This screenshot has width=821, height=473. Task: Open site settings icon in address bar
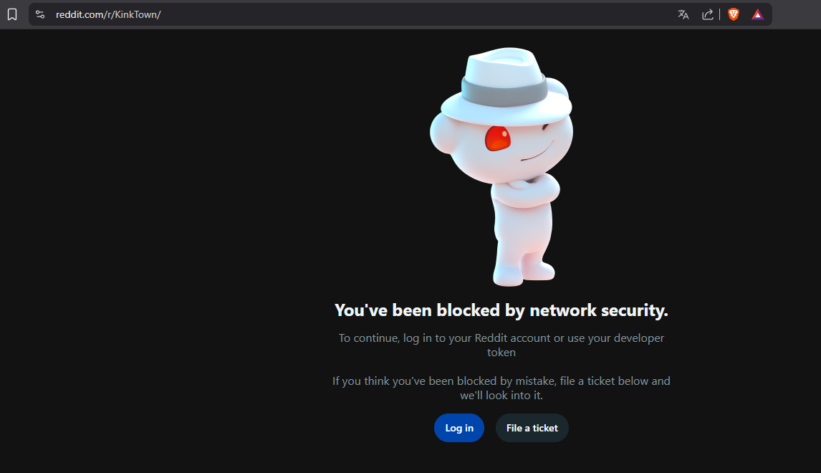(x=40, y=14)
